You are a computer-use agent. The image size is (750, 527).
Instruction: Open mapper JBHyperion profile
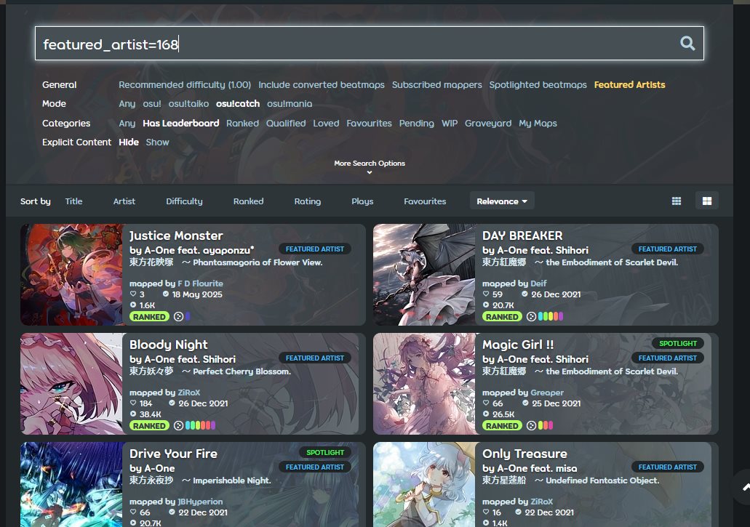[200, 502]
